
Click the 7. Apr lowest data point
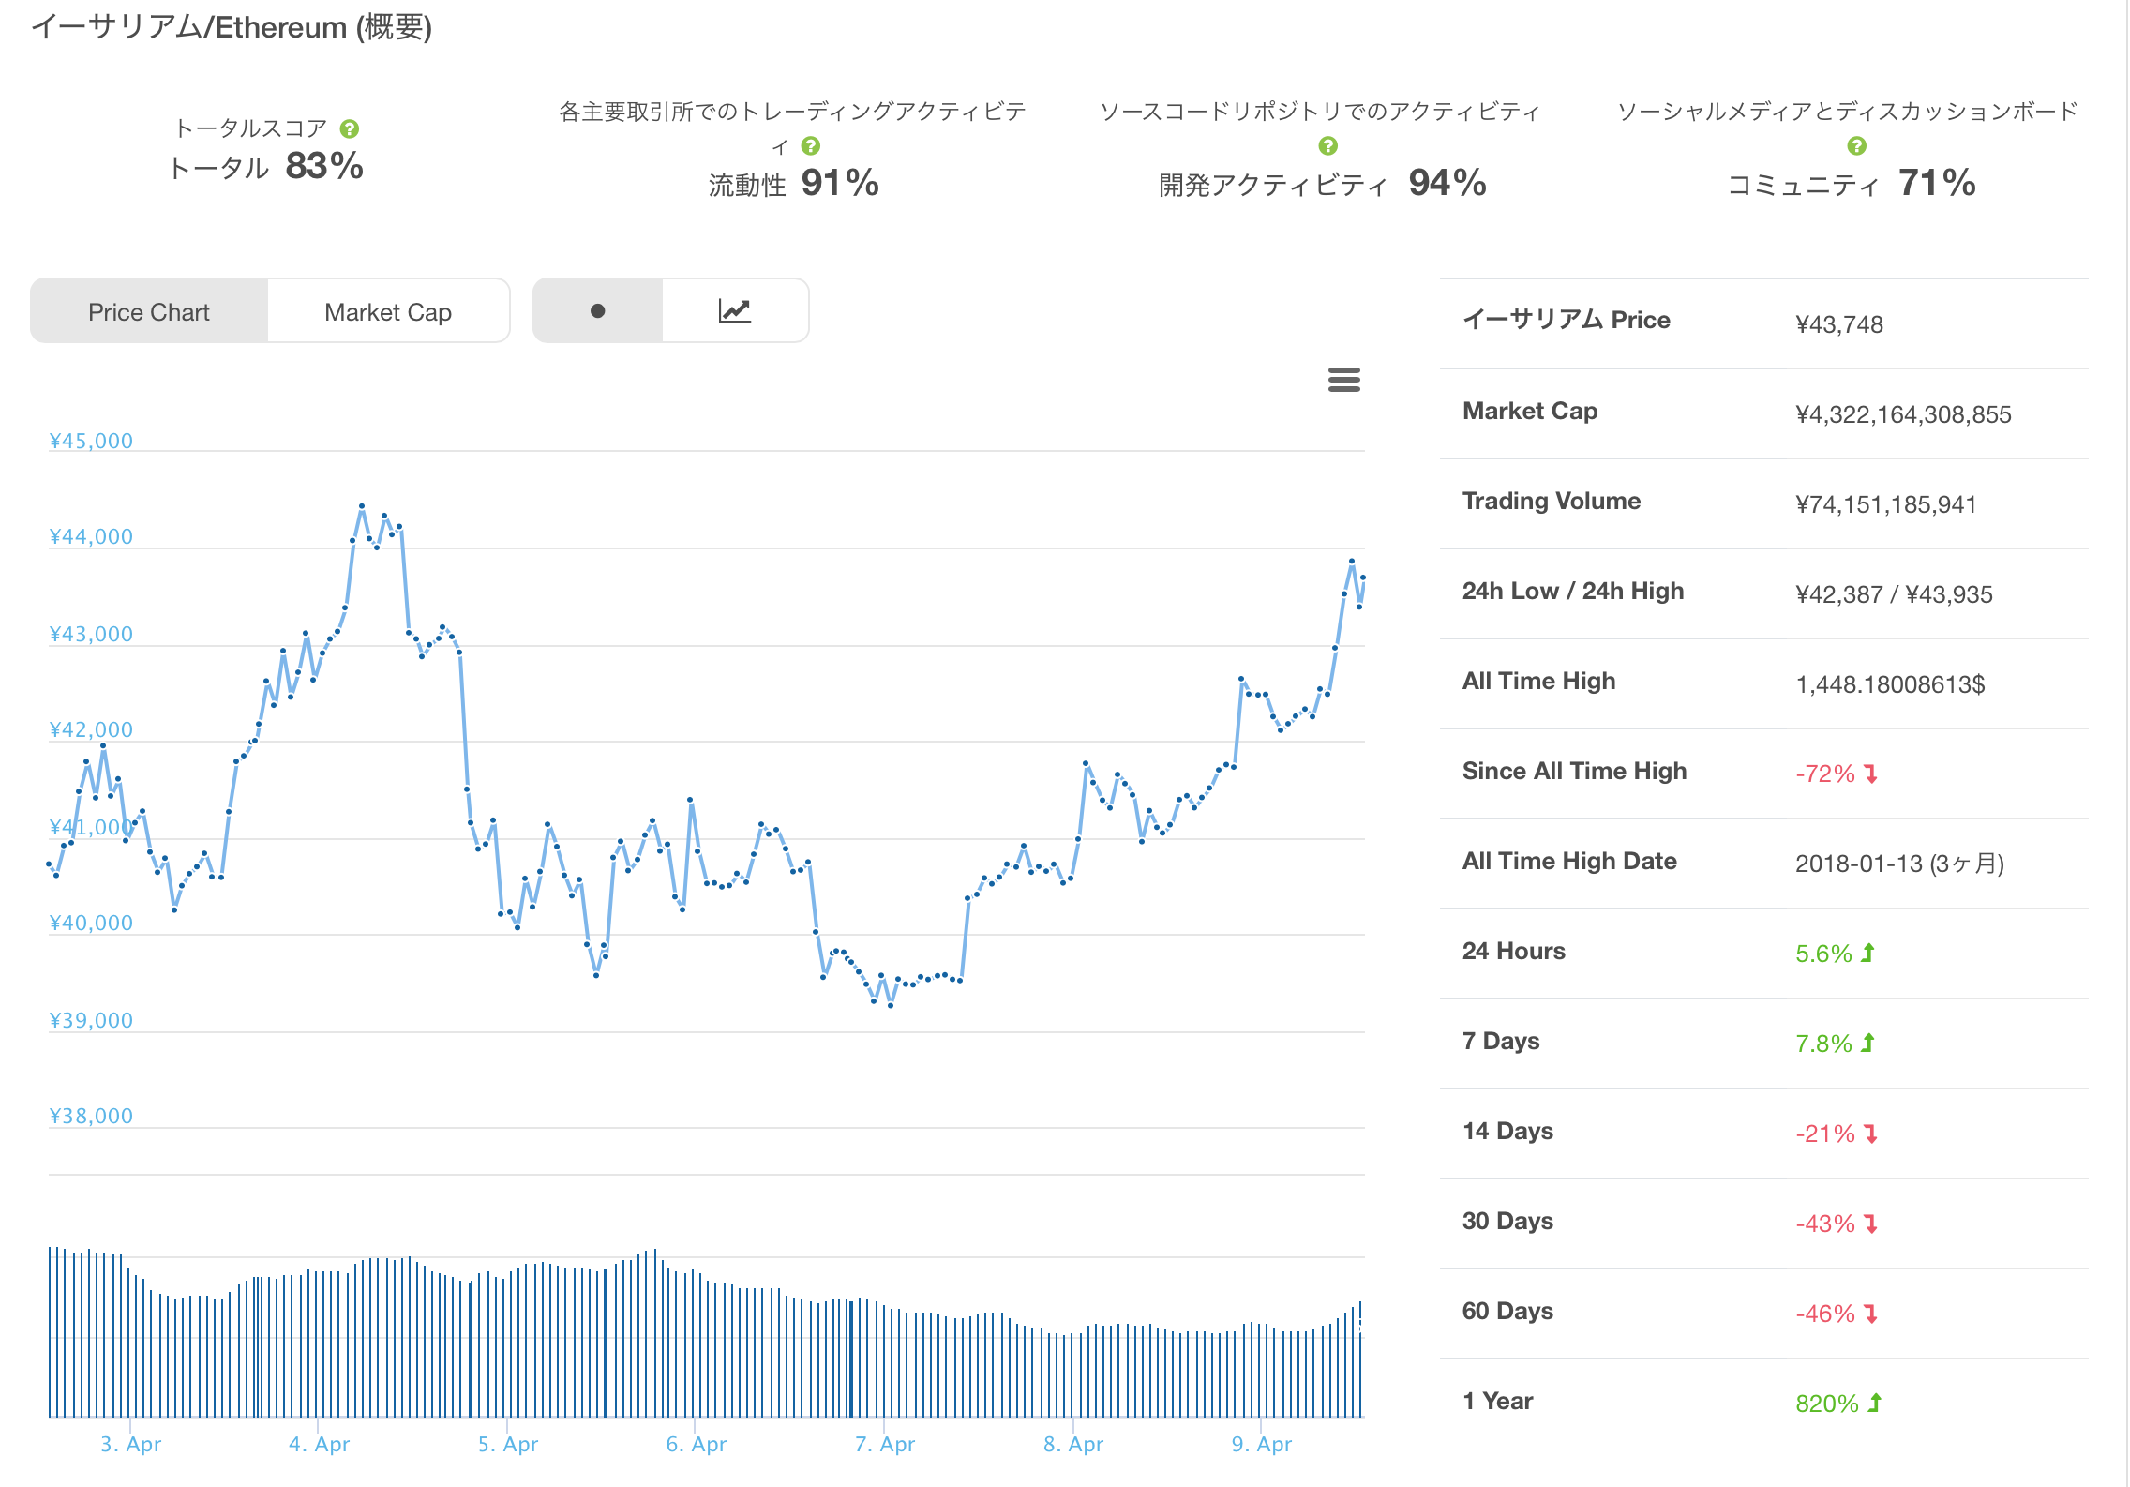tap(891, 1005)
